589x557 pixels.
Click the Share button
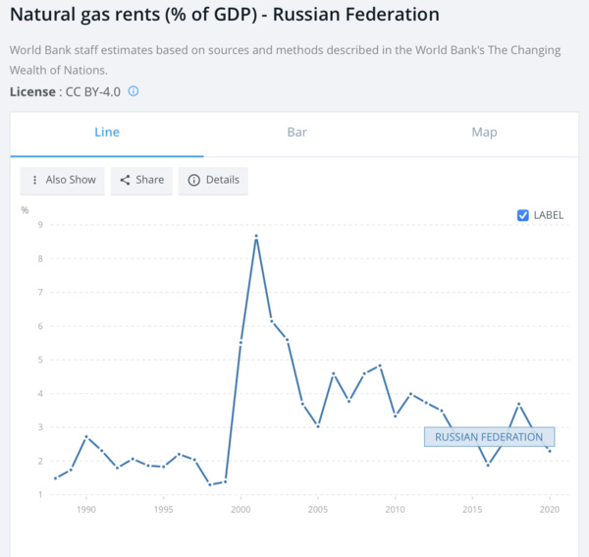141,181
